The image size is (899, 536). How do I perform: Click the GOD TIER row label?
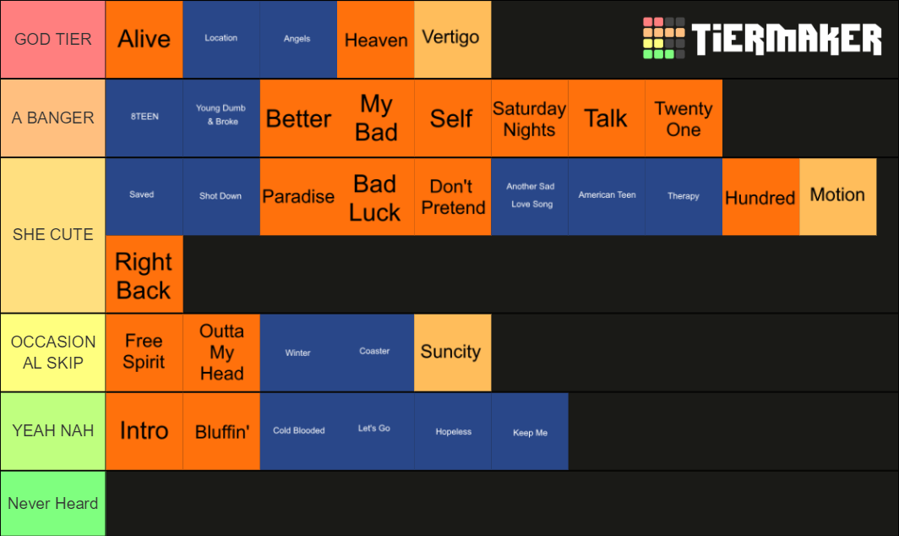click(x=52, y=39)
